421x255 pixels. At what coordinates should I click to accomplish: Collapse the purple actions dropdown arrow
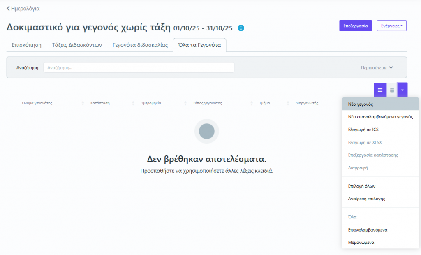[x=402, y=90]
